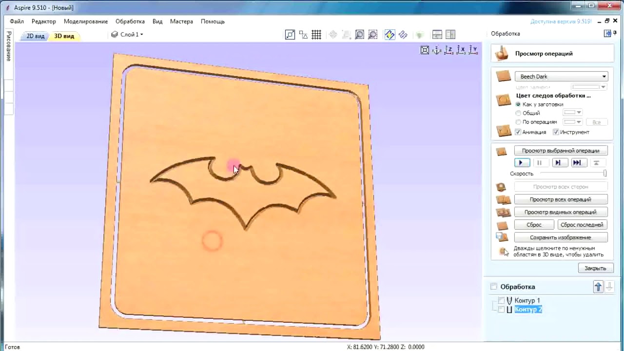The height and width of the screenshot is (351, 624).
Task: View the model along the Y axis
Action: tap(473, 50)
